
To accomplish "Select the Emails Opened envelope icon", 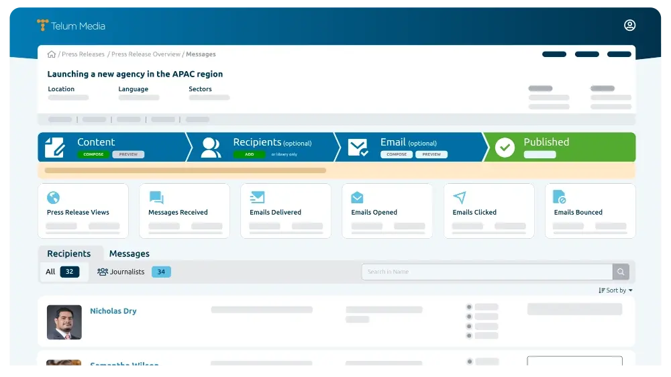I will tap(357, 197).
